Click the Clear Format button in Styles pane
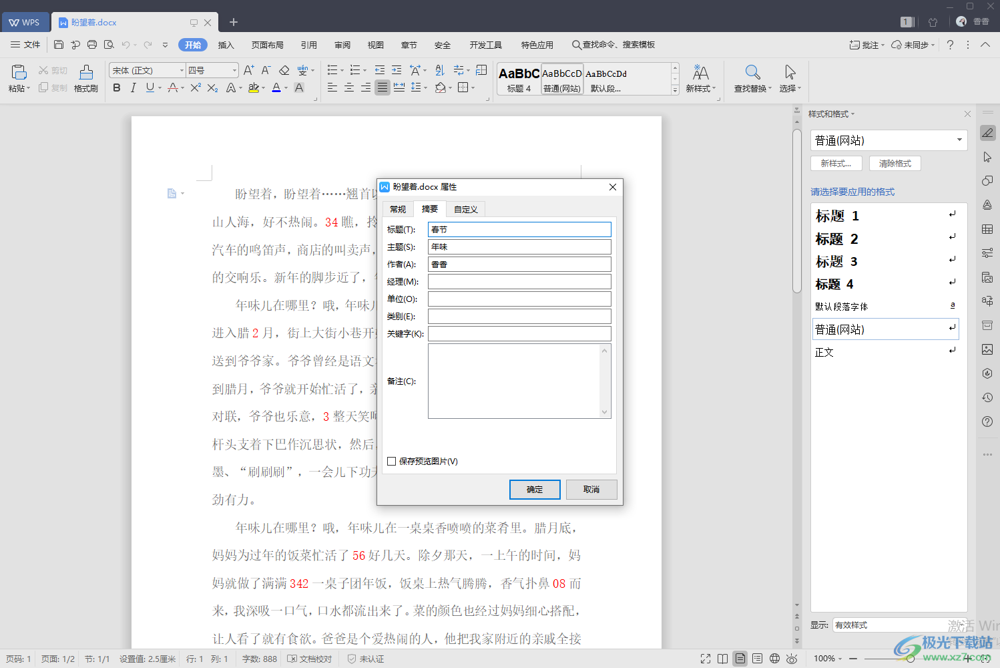This screenshot has height=668, width=1000. 895,163
